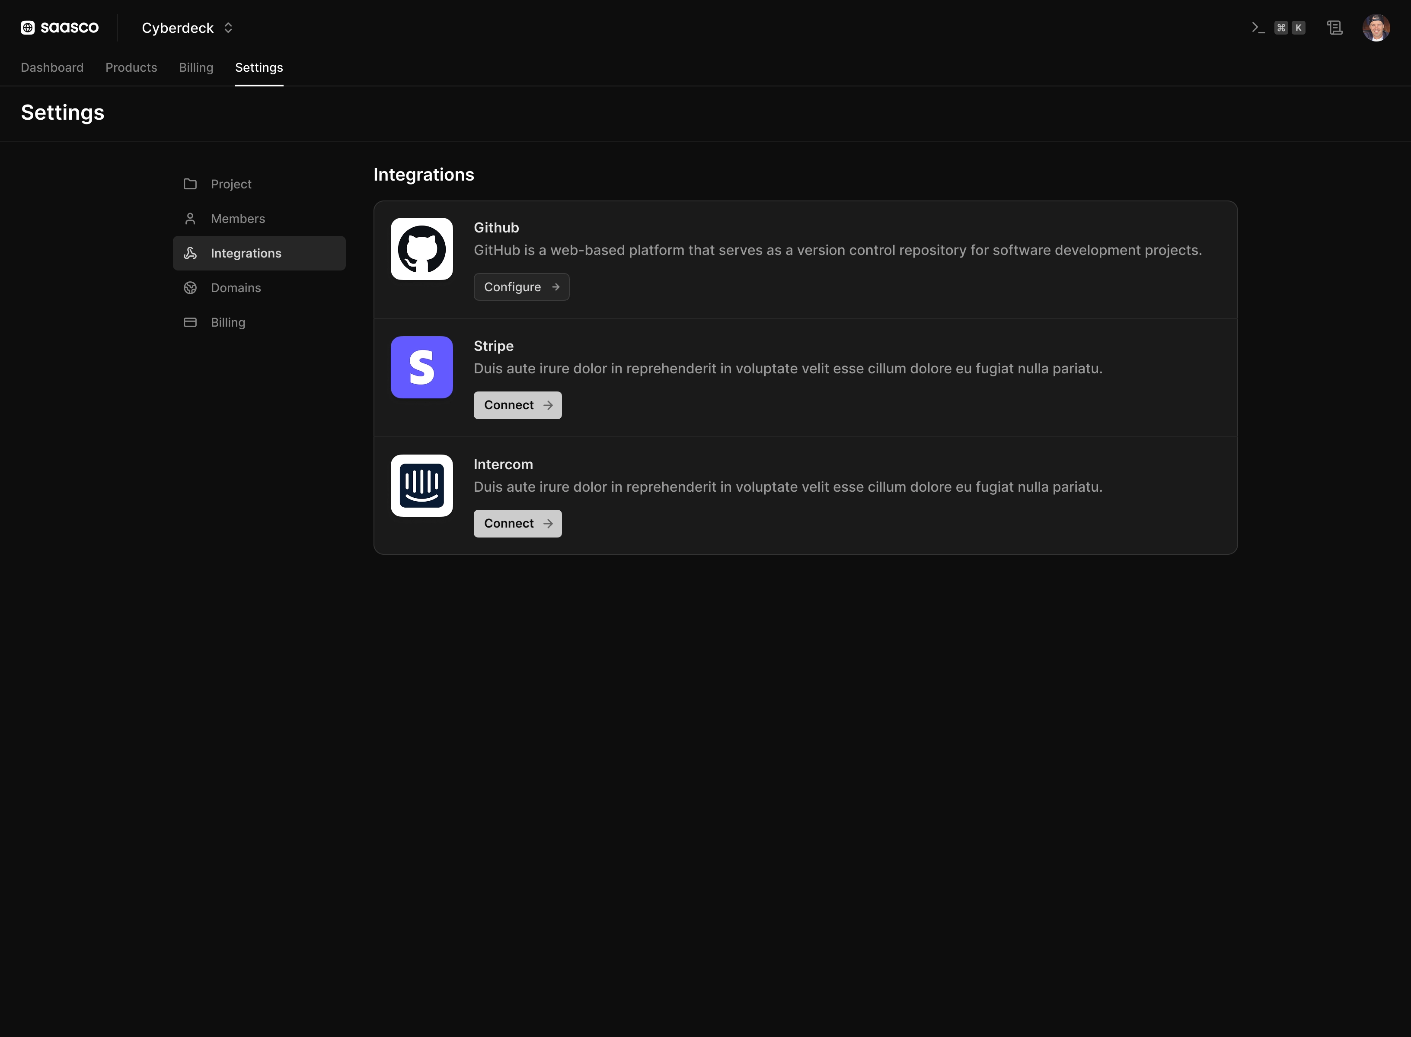Open Domains settings in the sidebar
The width and height of the screenshot is (1411, 1037).
(x=259, y=287)
